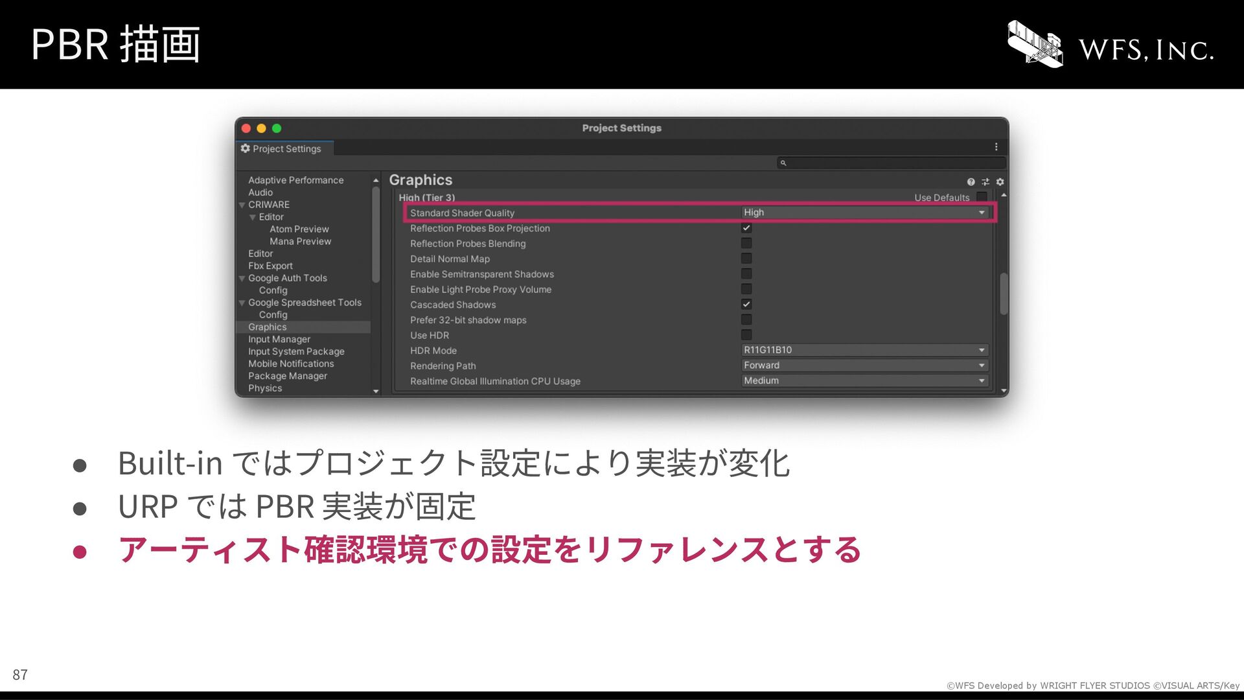Collapse the CRIWARE tree node
This screenshot has height=700, width=1244.
pos(242,205)
